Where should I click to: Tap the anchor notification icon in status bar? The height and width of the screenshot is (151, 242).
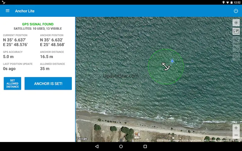[x=3, y=2]
